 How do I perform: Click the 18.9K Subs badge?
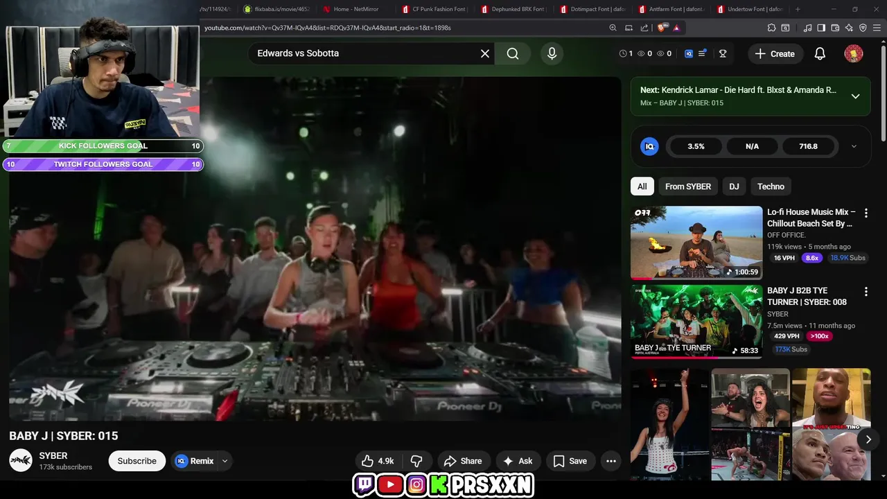tap(848, 258)
